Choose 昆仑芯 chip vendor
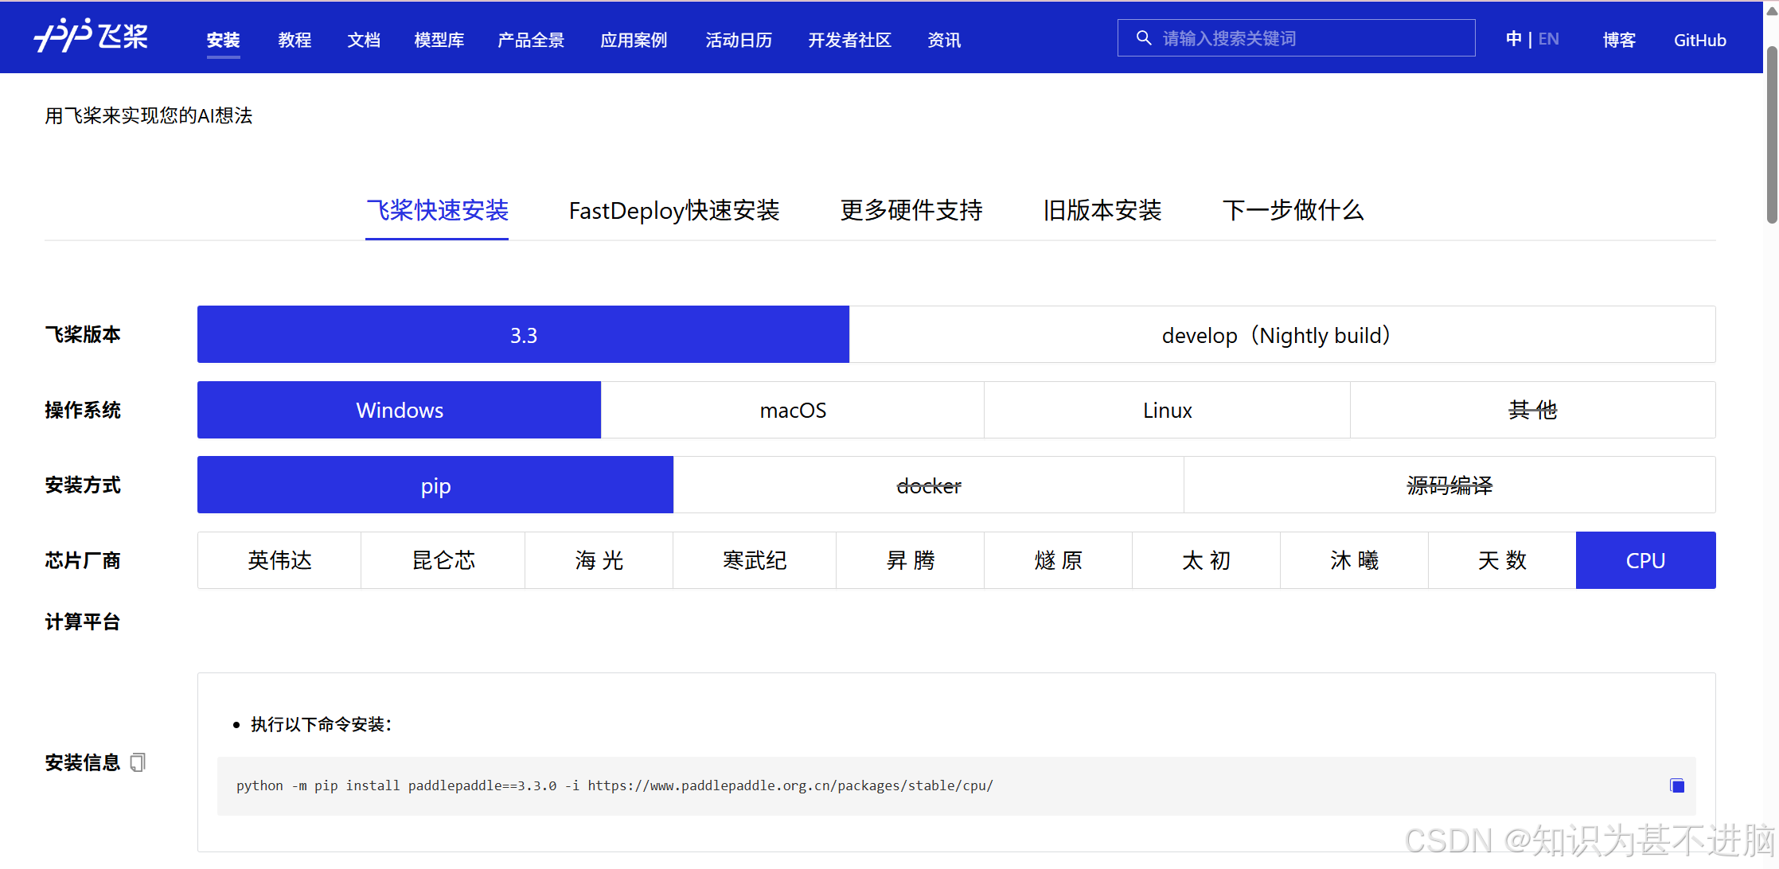The height and width of the screenshot is (869, 1779). [443, 560]
